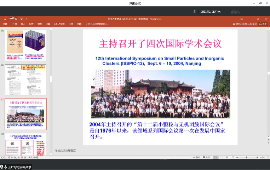Click the muted microphone icon in meeting bar
Image resolution: width=270 pixels, height=170 pixels.
tap(195, 11)
